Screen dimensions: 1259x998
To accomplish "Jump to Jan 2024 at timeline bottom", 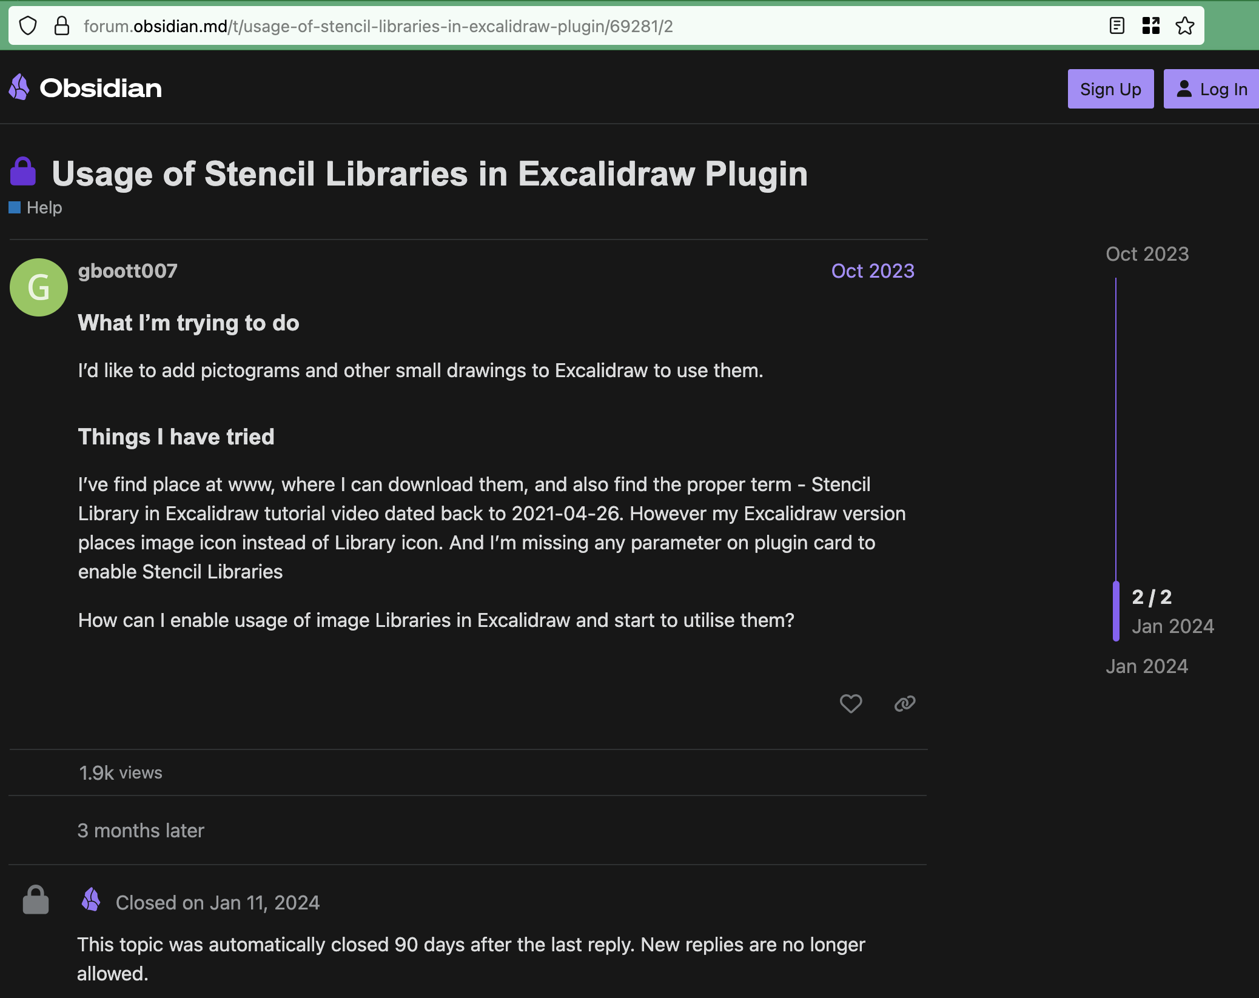I will [x=1146, y=666].
